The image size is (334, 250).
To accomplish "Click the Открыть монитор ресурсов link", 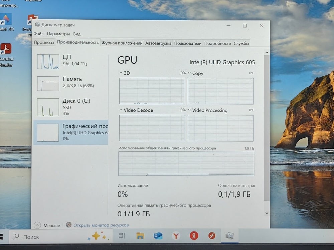I will pos(101,225).
